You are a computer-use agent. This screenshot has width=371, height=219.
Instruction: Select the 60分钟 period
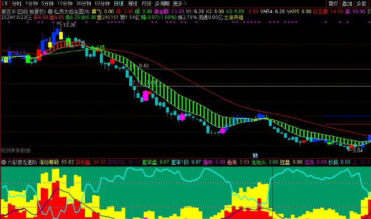pyautogui.click(x=102, y=4)
